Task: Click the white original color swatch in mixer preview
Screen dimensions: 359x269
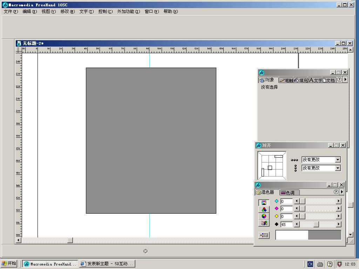Action: 292,235
